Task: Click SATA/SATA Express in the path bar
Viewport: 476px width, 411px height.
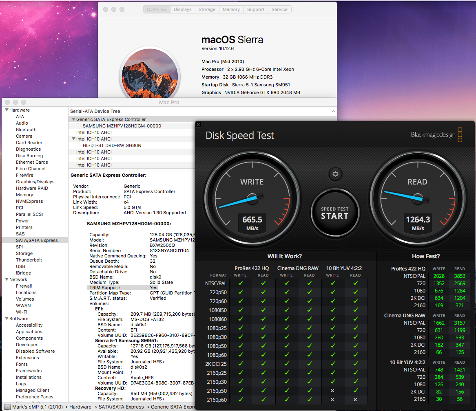Action: [121, 407]
